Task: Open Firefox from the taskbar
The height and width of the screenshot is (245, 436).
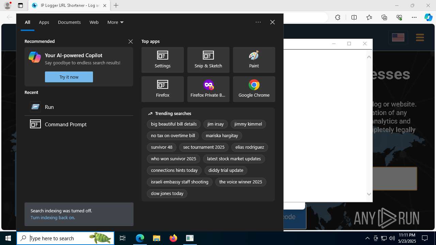Action: click(x=173, y=238)
